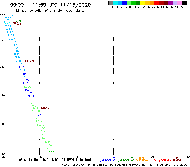Image resolution: width=190 pixels, height=167 pixels.
Task: Select the 12.30 wave height value
Action: pyautogui.click(x=36, y=111)
